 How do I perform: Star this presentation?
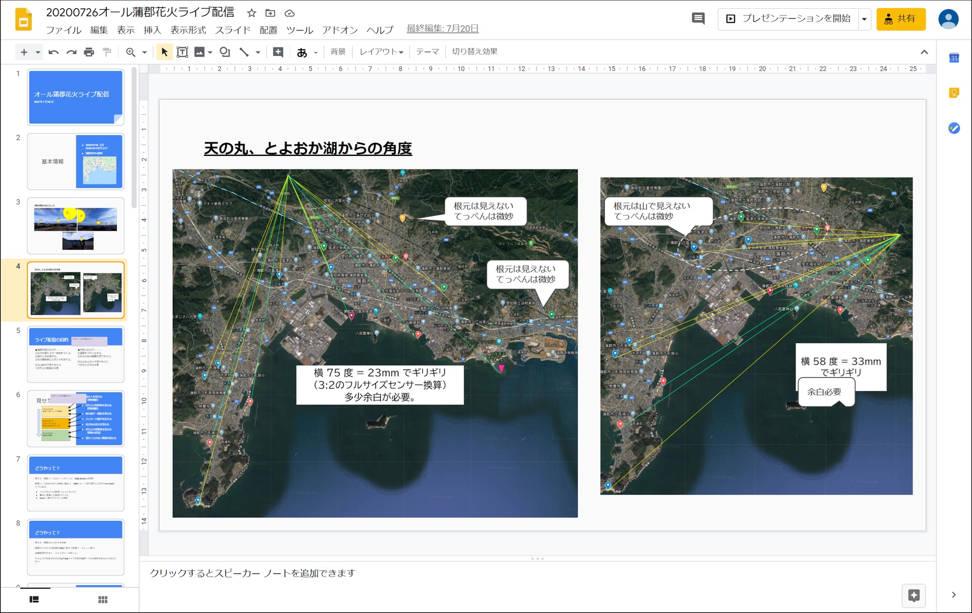point(252,13)
